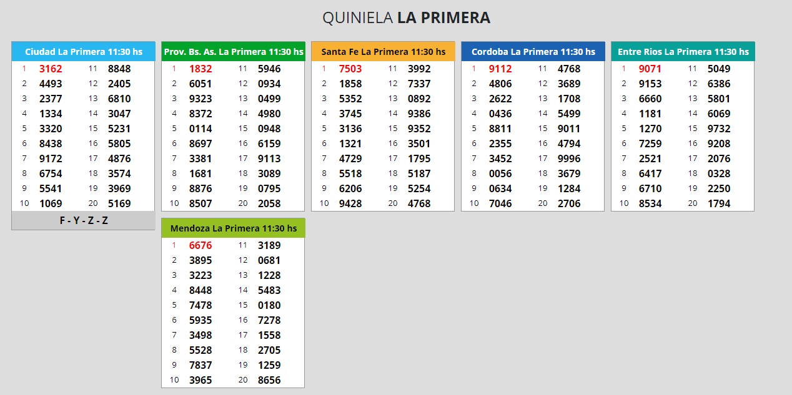Click the Quiniela La Primera page title
Screen dimensions: 792x395
[x=406, y=18]
